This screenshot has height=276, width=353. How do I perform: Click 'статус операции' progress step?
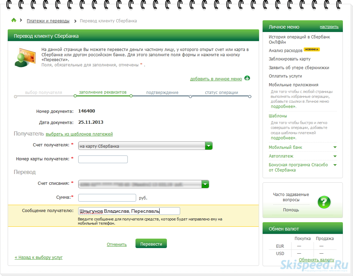[221, 92]
